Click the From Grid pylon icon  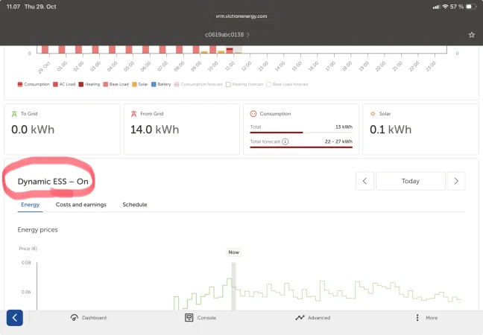click(133, 114)
